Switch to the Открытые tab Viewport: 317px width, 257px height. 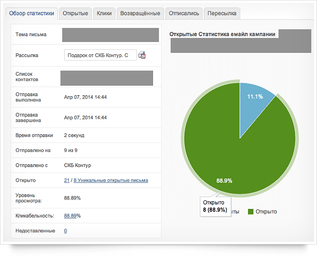75,14
